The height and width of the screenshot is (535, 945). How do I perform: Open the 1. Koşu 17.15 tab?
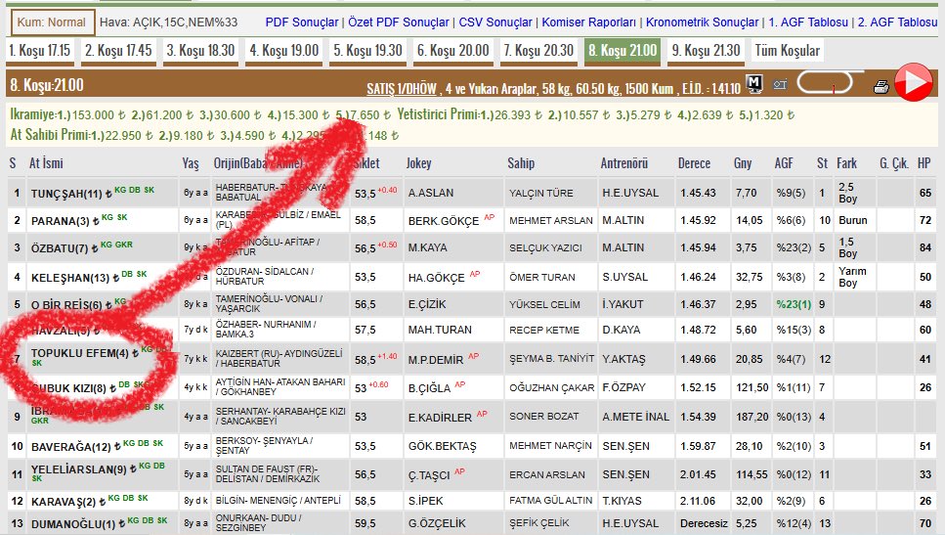click(x=40, y=51)
